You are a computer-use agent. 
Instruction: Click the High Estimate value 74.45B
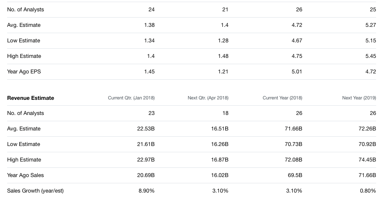(x=367, y=159)
